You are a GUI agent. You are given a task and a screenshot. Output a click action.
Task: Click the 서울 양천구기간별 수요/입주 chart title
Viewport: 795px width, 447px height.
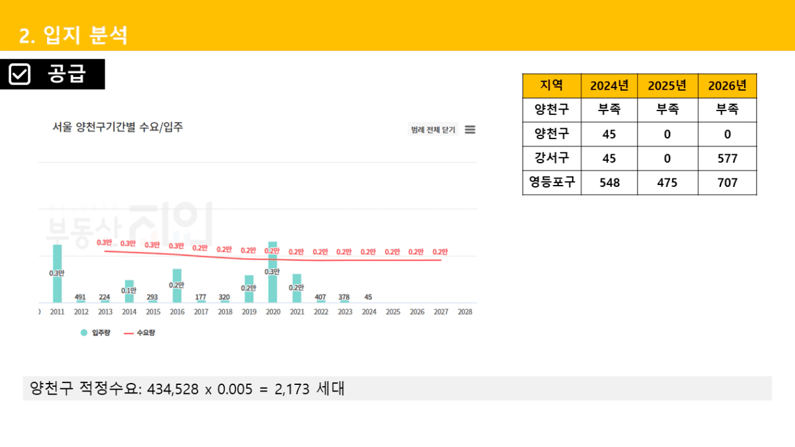(118, 127)
